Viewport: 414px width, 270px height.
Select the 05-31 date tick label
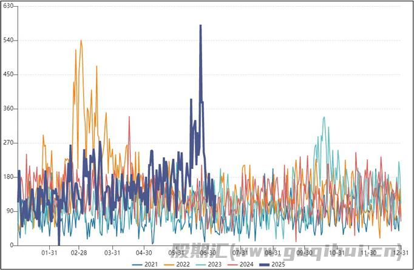pyautogui.click(x=177, y=252)
